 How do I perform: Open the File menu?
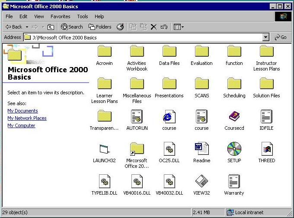click(x=9, y=16)
